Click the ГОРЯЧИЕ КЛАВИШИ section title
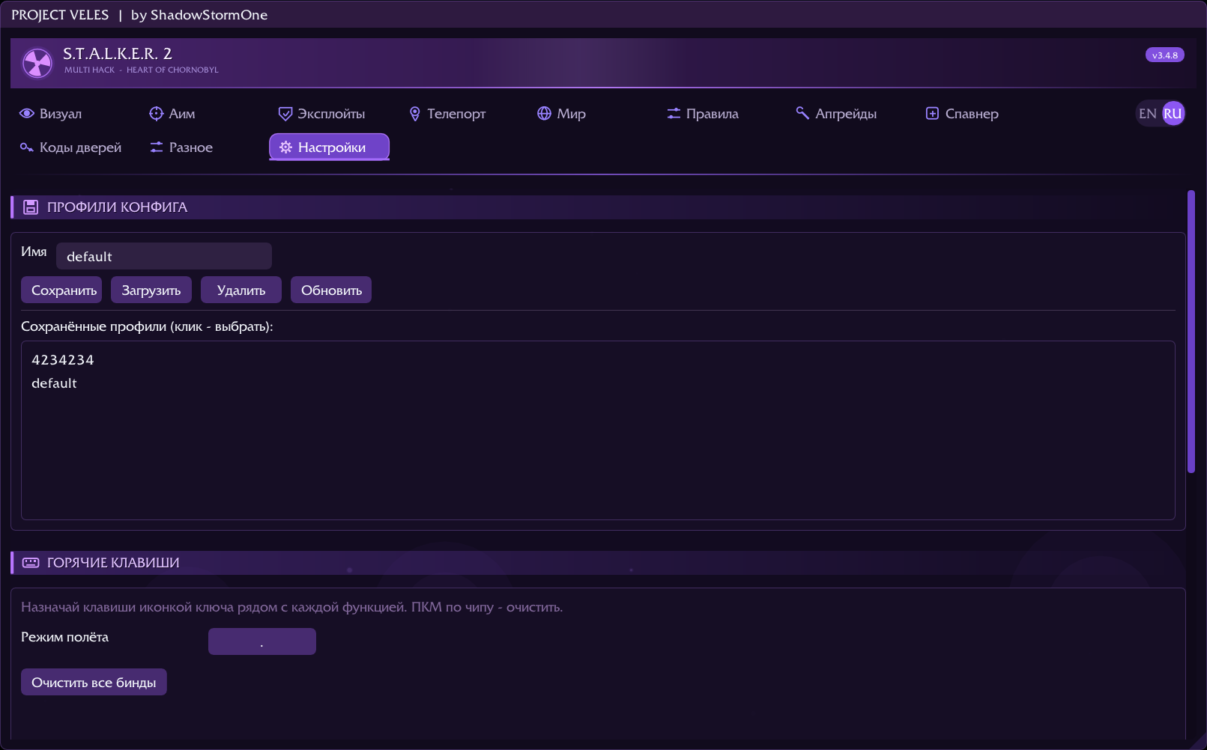 [113, 563]
